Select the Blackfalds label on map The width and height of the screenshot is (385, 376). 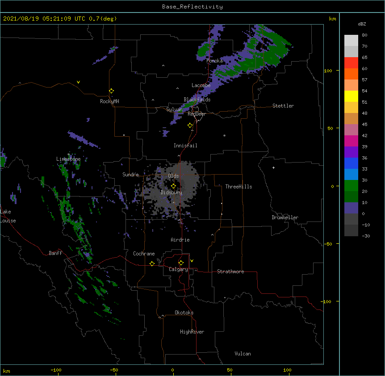[x=197, y=100]
